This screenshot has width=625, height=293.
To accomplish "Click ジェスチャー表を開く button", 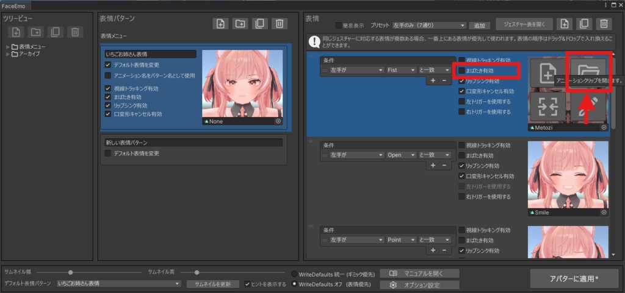I will (x=524, y=24).
